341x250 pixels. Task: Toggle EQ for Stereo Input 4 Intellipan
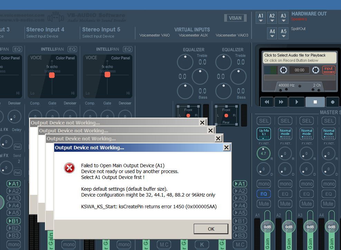pyautogui.click(x=72, y=49)
